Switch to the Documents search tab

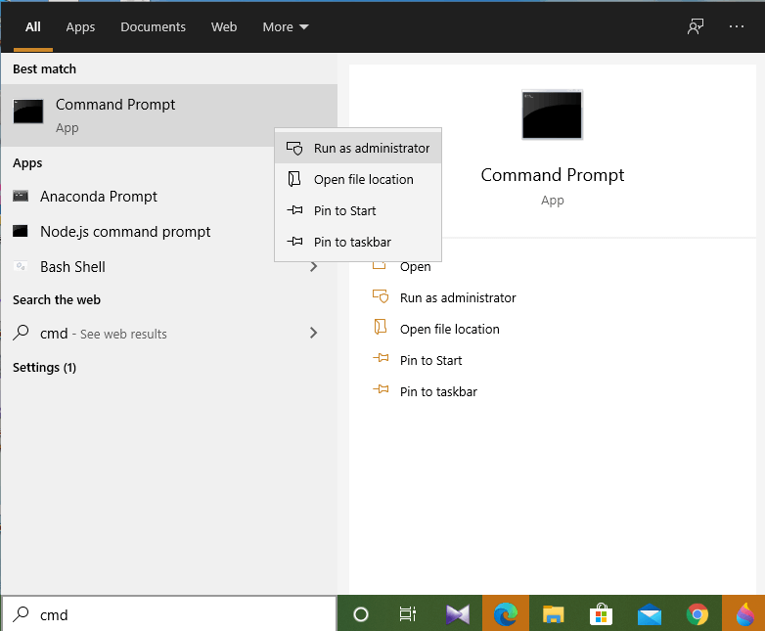(x=153, y=26)
